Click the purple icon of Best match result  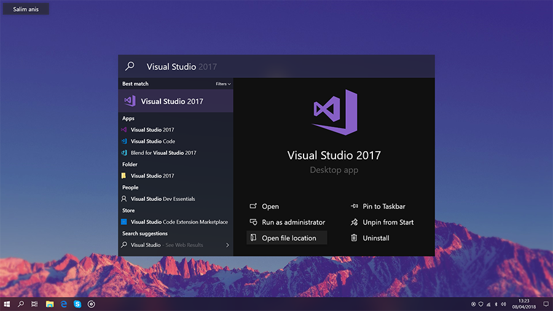tap(130, 101)
